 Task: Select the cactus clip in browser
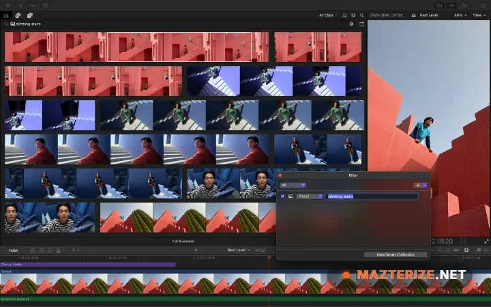point(188,218)
